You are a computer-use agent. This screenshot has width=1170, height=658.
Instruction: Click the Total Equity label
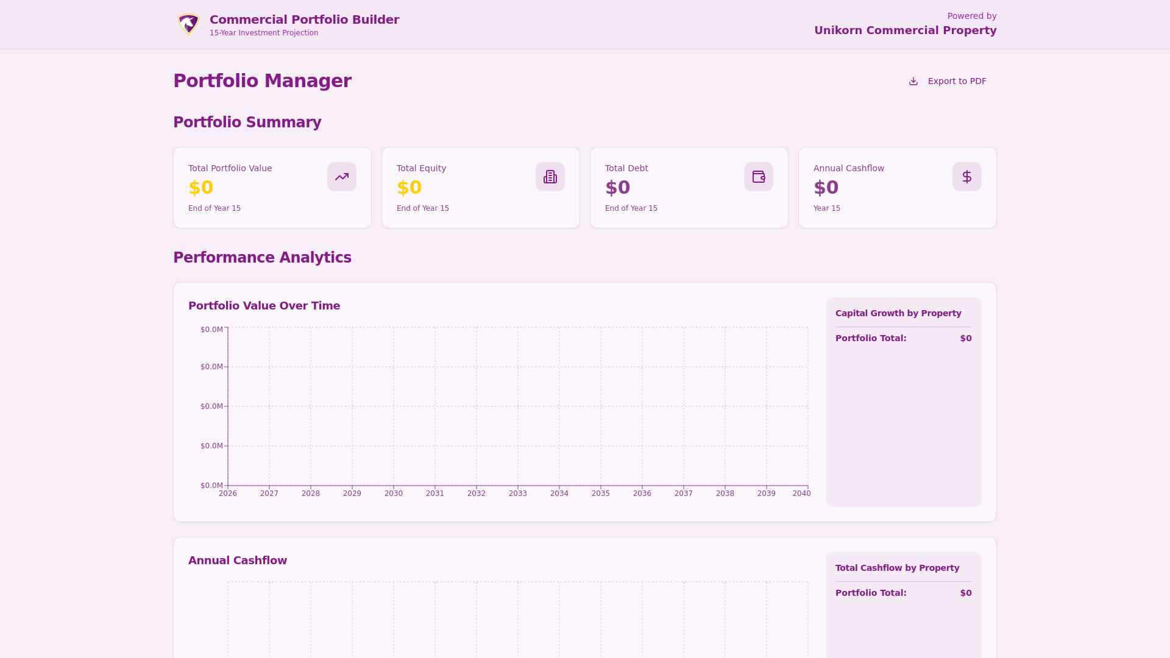[x=421, y=168]
